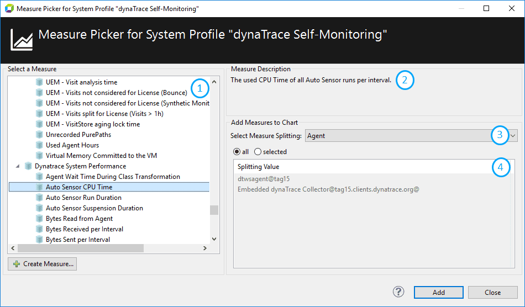Click the Dynatrace app icon in title bar
The height and width of the screenshot is (307, 525).
[x=9, y=8]
